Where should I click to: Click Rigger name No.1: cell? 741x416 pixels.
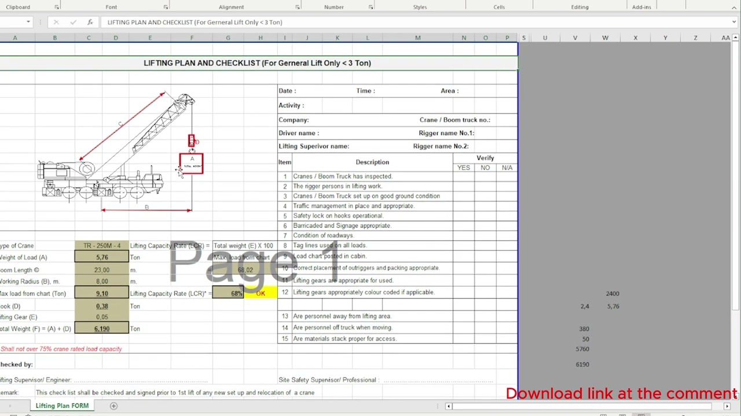click(446, 133)
